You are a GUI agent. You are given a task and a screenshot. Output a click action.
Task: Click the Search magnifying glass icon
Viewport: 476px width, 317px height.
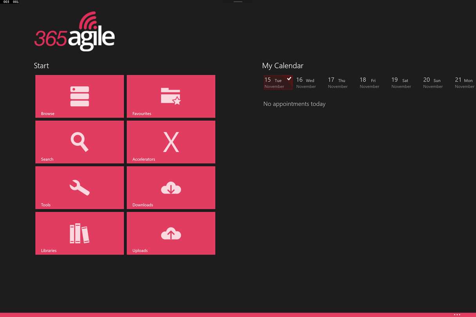[80, 142]
